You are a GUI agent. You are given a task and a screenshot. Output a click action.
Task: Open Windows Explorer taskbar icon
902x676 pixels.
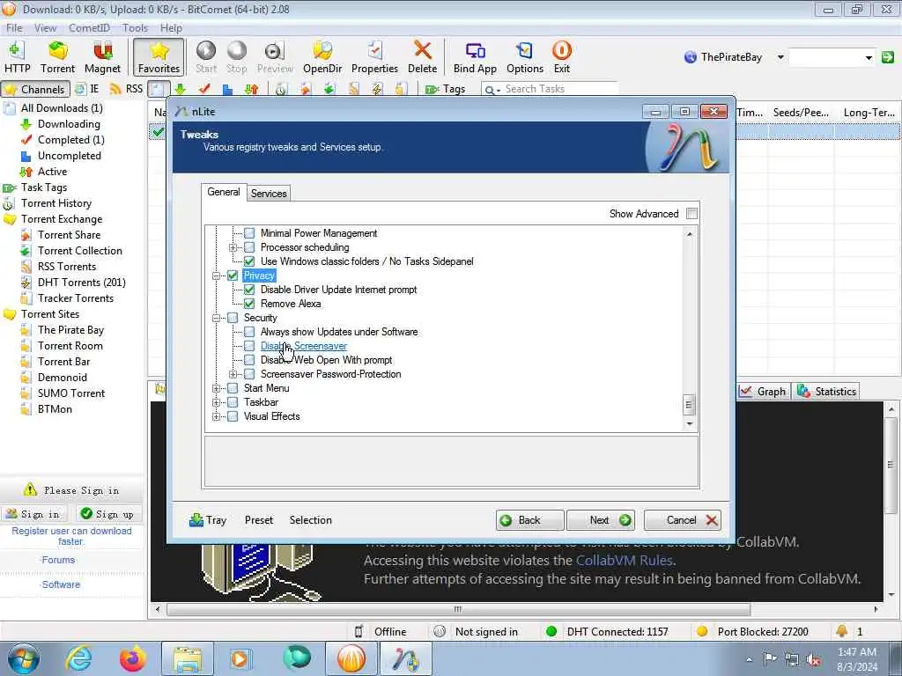(x=188, y=658)
